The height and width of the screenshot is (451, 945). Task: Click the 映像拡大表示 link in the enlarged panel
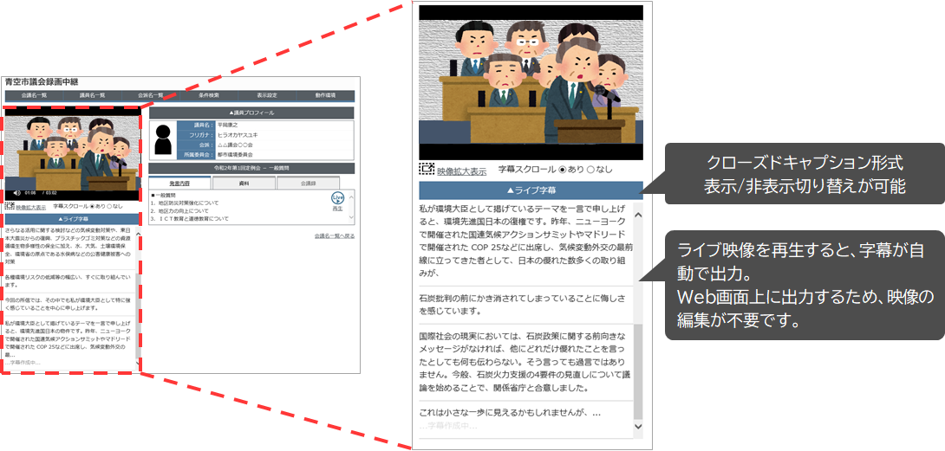(x=461, y=171)
